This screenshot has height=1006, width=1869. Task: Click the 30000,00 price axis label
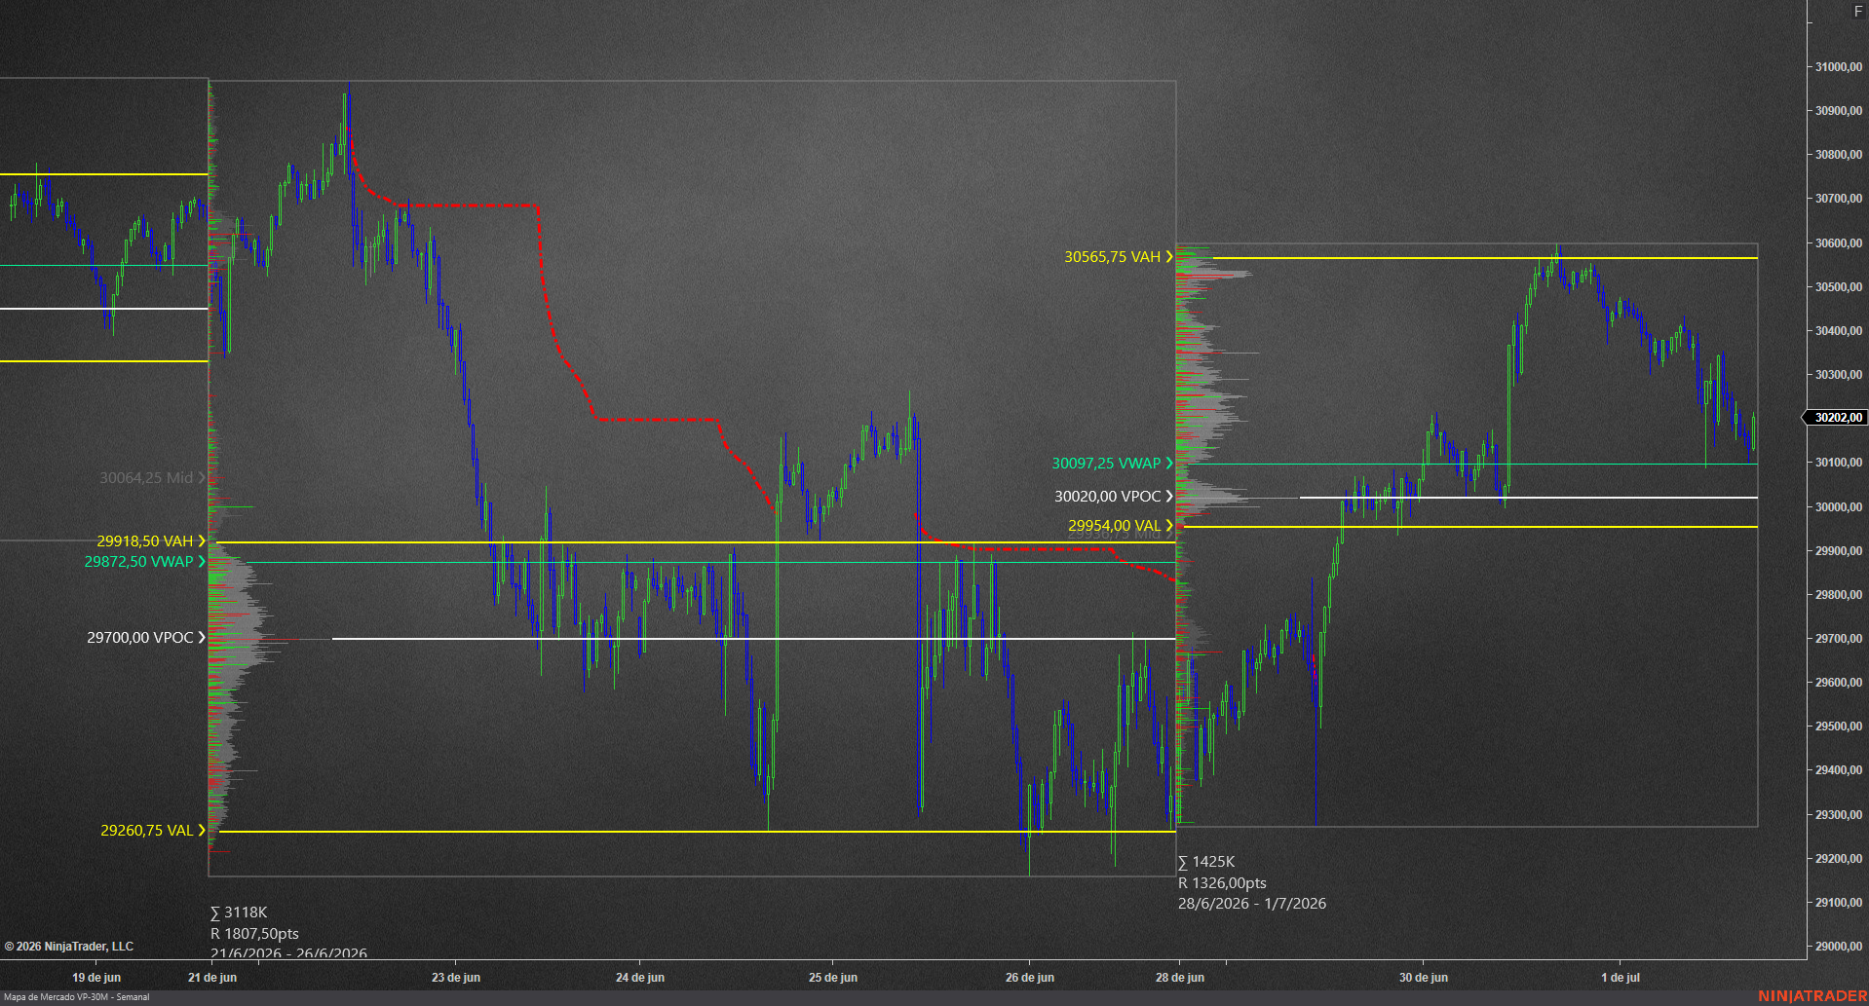[1839, 507]
